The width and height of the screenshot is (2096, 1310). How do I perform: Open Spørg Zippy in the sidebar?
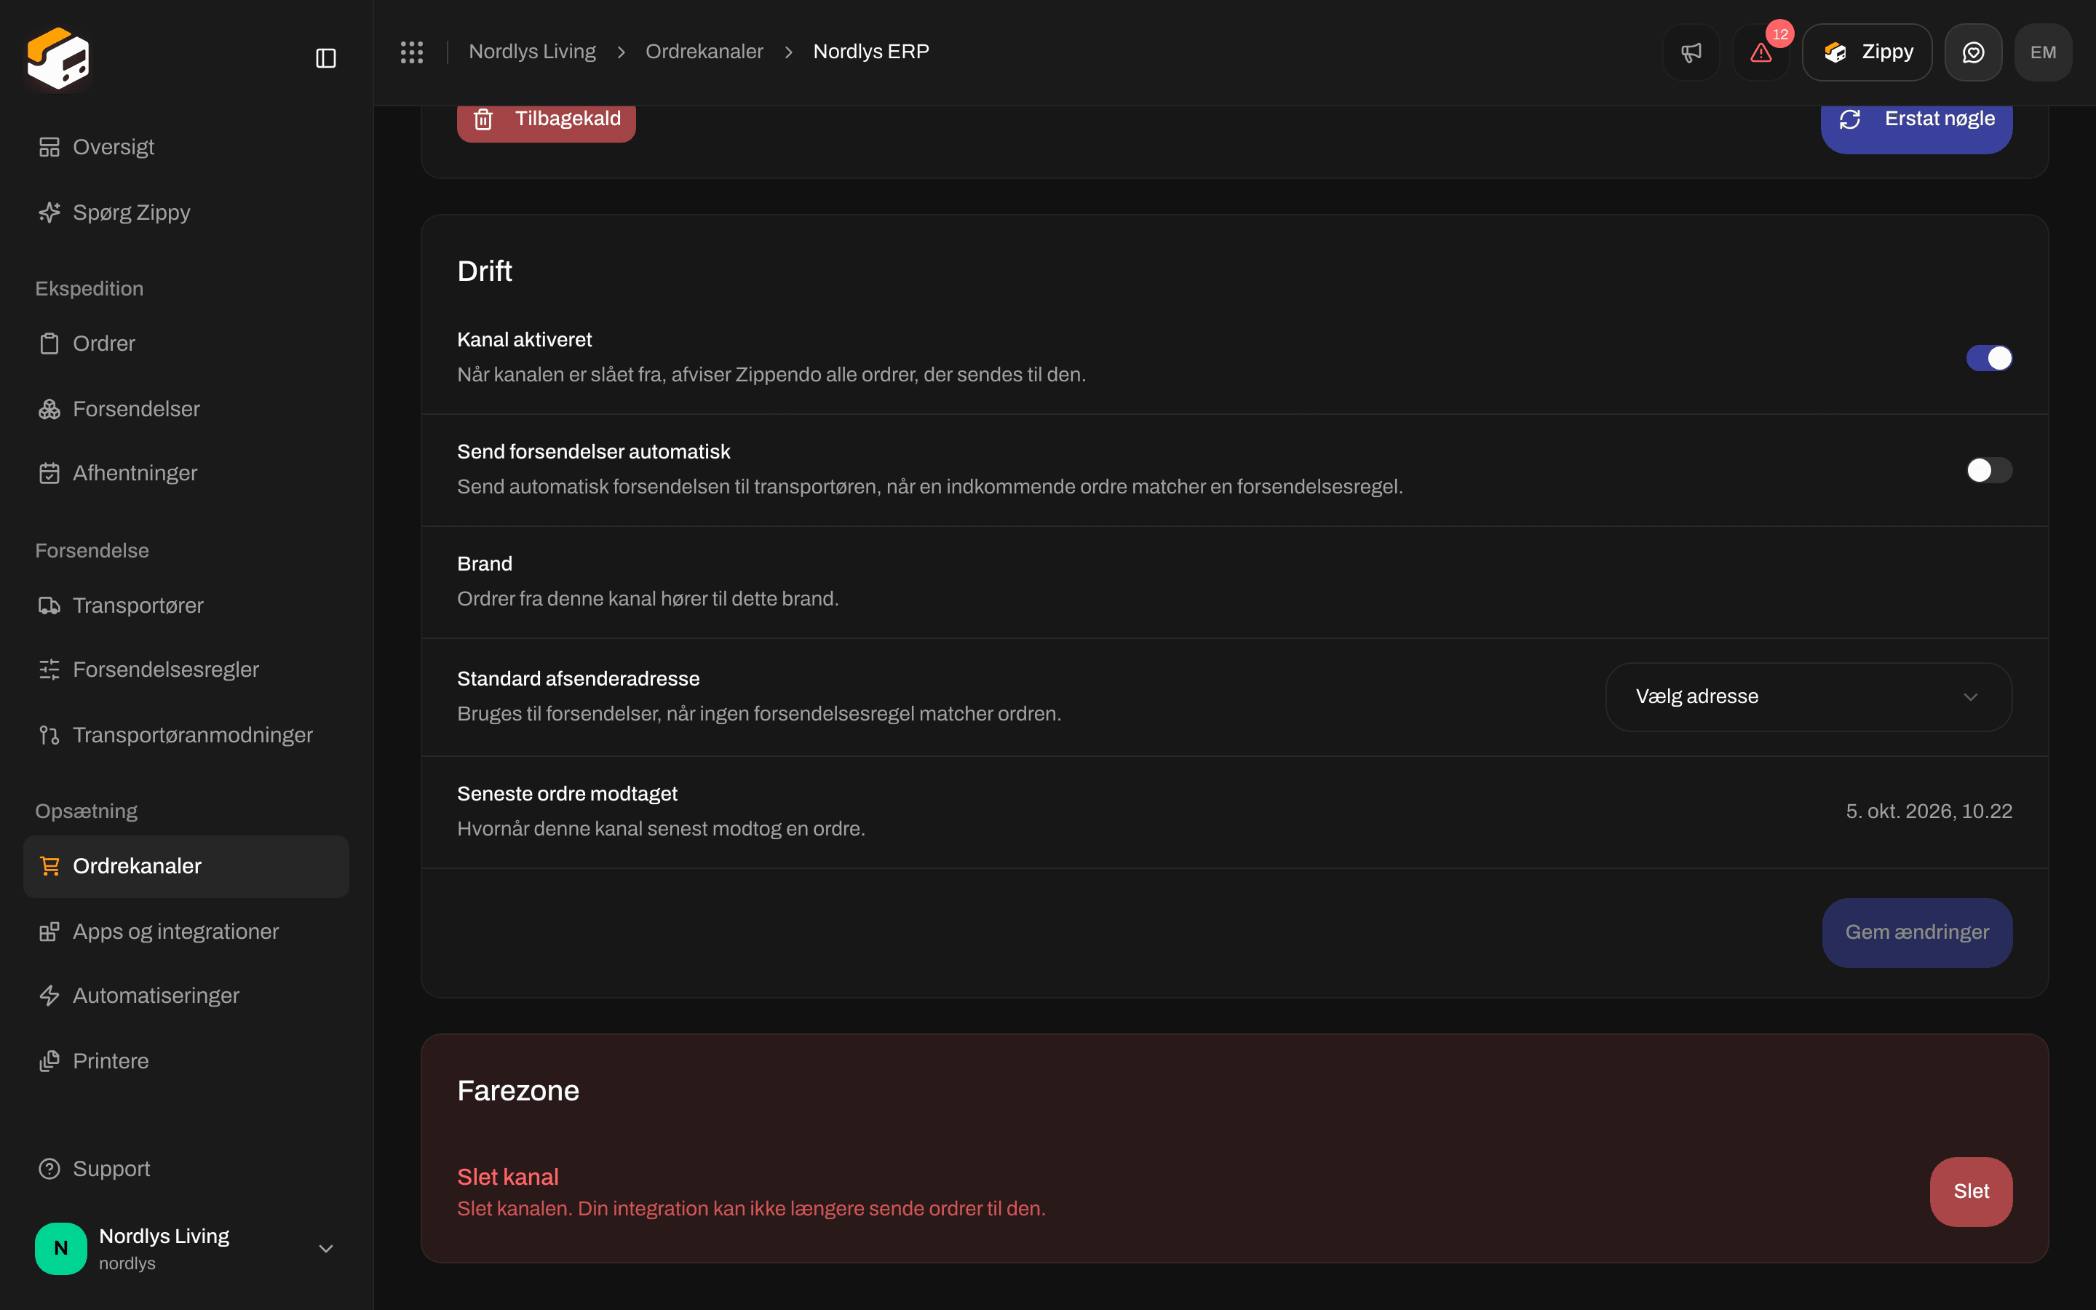(x=186, y=213)
